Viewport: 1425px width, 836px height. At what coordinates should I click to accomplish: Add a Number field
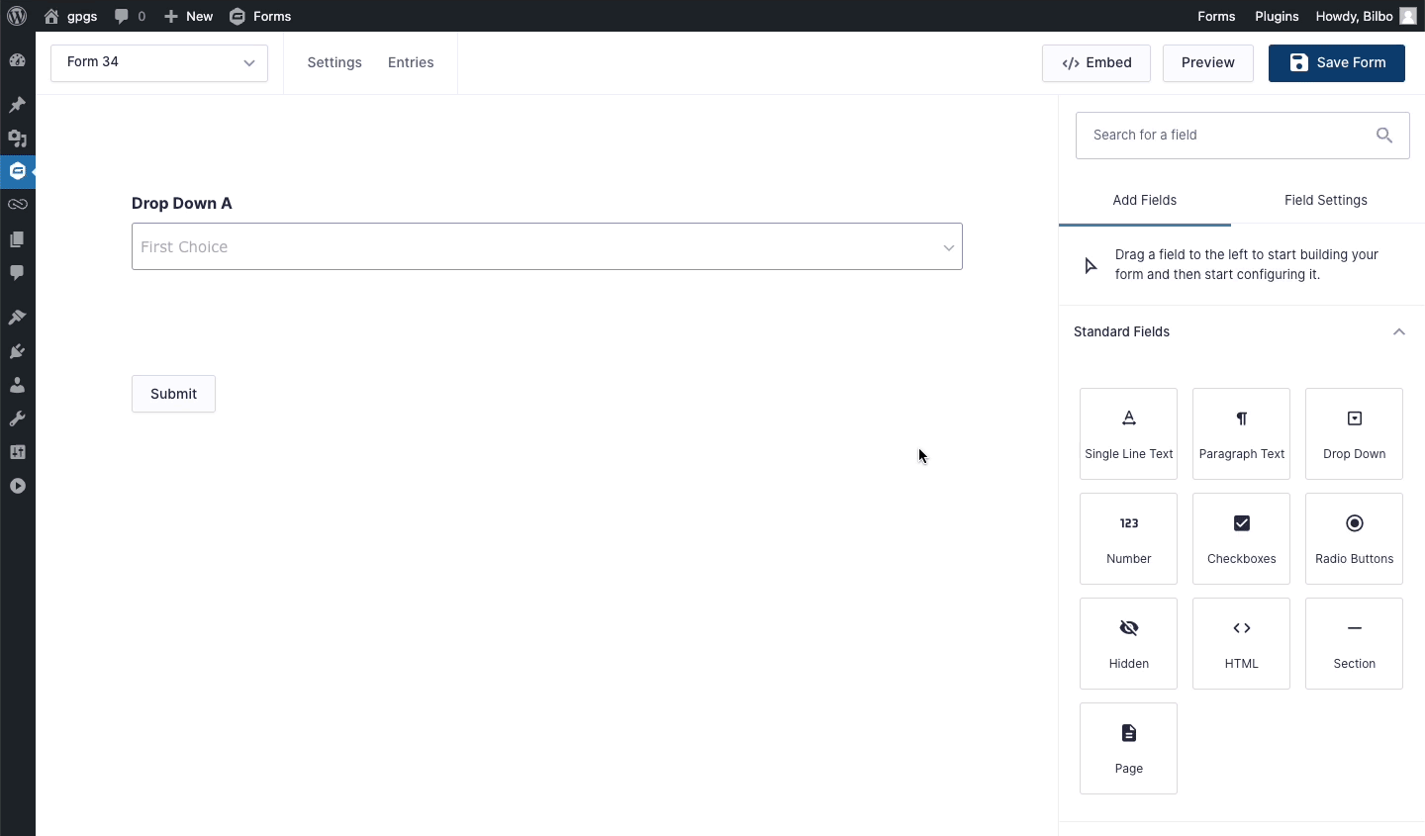coord(1129,539)
